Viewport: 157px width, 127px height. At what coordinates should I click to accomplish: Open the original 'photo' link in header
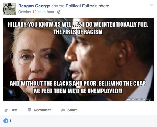coord(104,6)
